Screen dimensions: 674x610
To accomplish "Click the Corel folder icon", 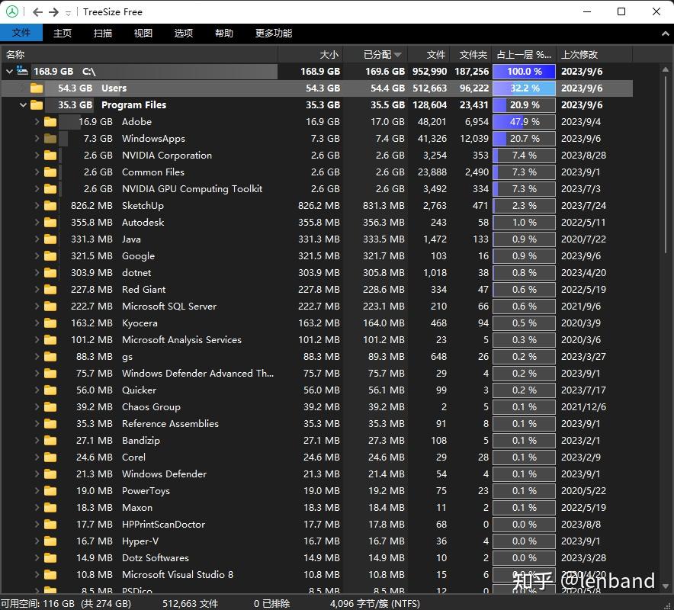I will click(50, 457).
